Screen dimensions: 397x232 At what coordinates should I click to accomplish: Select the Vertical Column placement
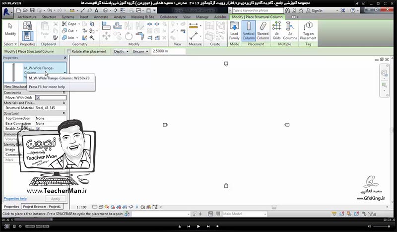pos(249,31)
